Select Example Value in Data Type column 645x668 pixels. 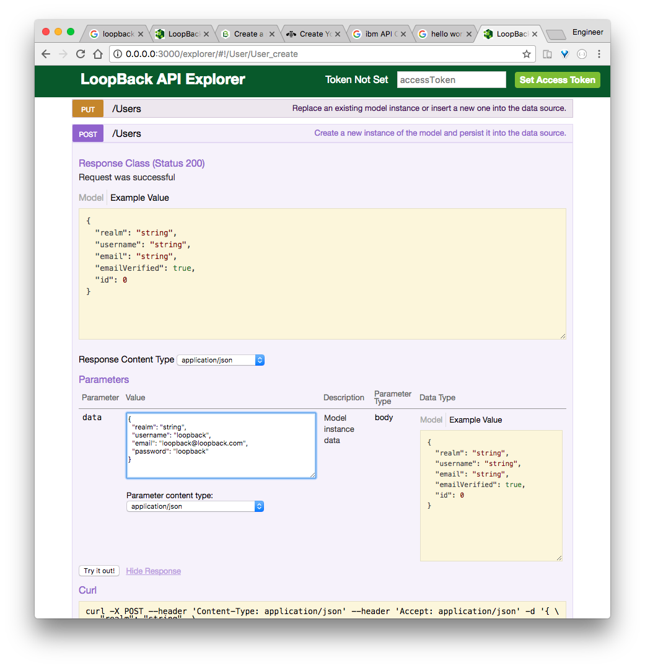pyautogui.click(x=475, y=420)
